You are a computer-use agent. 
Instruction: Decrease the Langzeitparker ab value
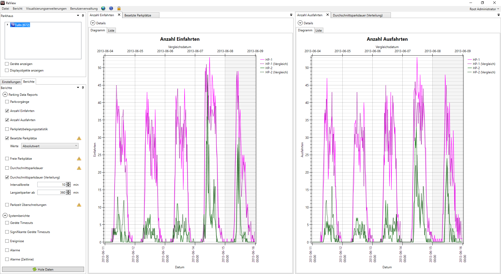click(x=68, y=194)
